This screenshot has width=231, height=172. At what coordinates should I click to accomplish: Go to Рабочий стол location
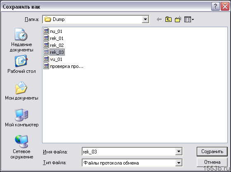(x=21, y=64)
